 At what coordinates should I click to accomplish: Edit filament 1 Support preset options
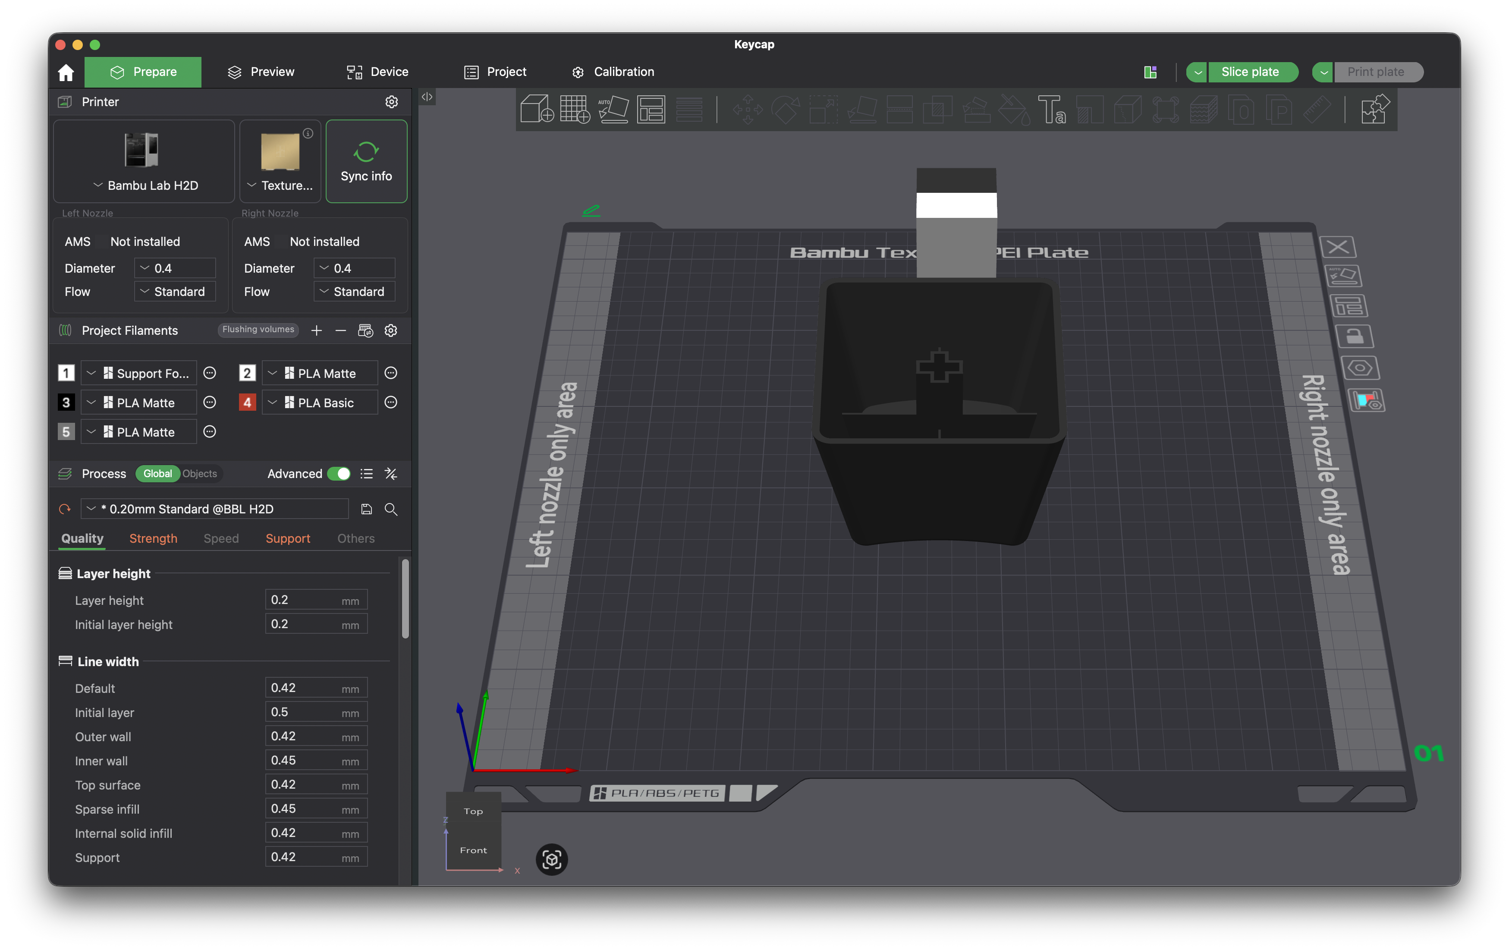point(210,373)
